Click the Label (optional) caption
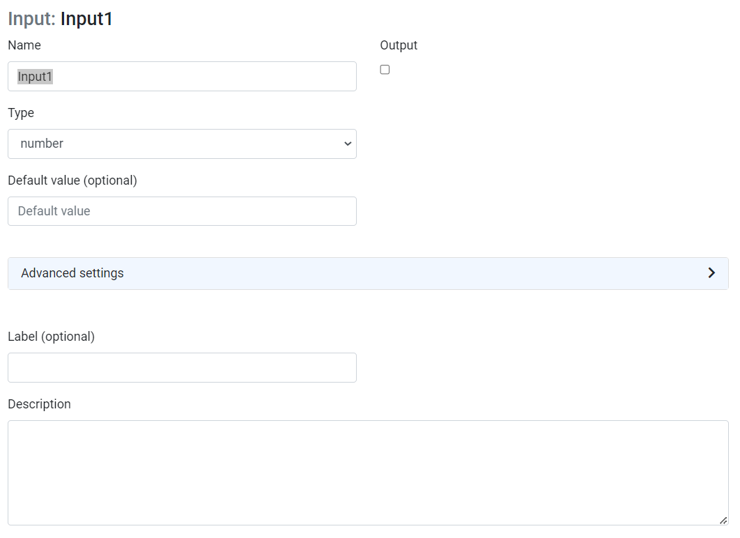The height and width of the screenshot is (538, 740). click(x=51, y=337)
